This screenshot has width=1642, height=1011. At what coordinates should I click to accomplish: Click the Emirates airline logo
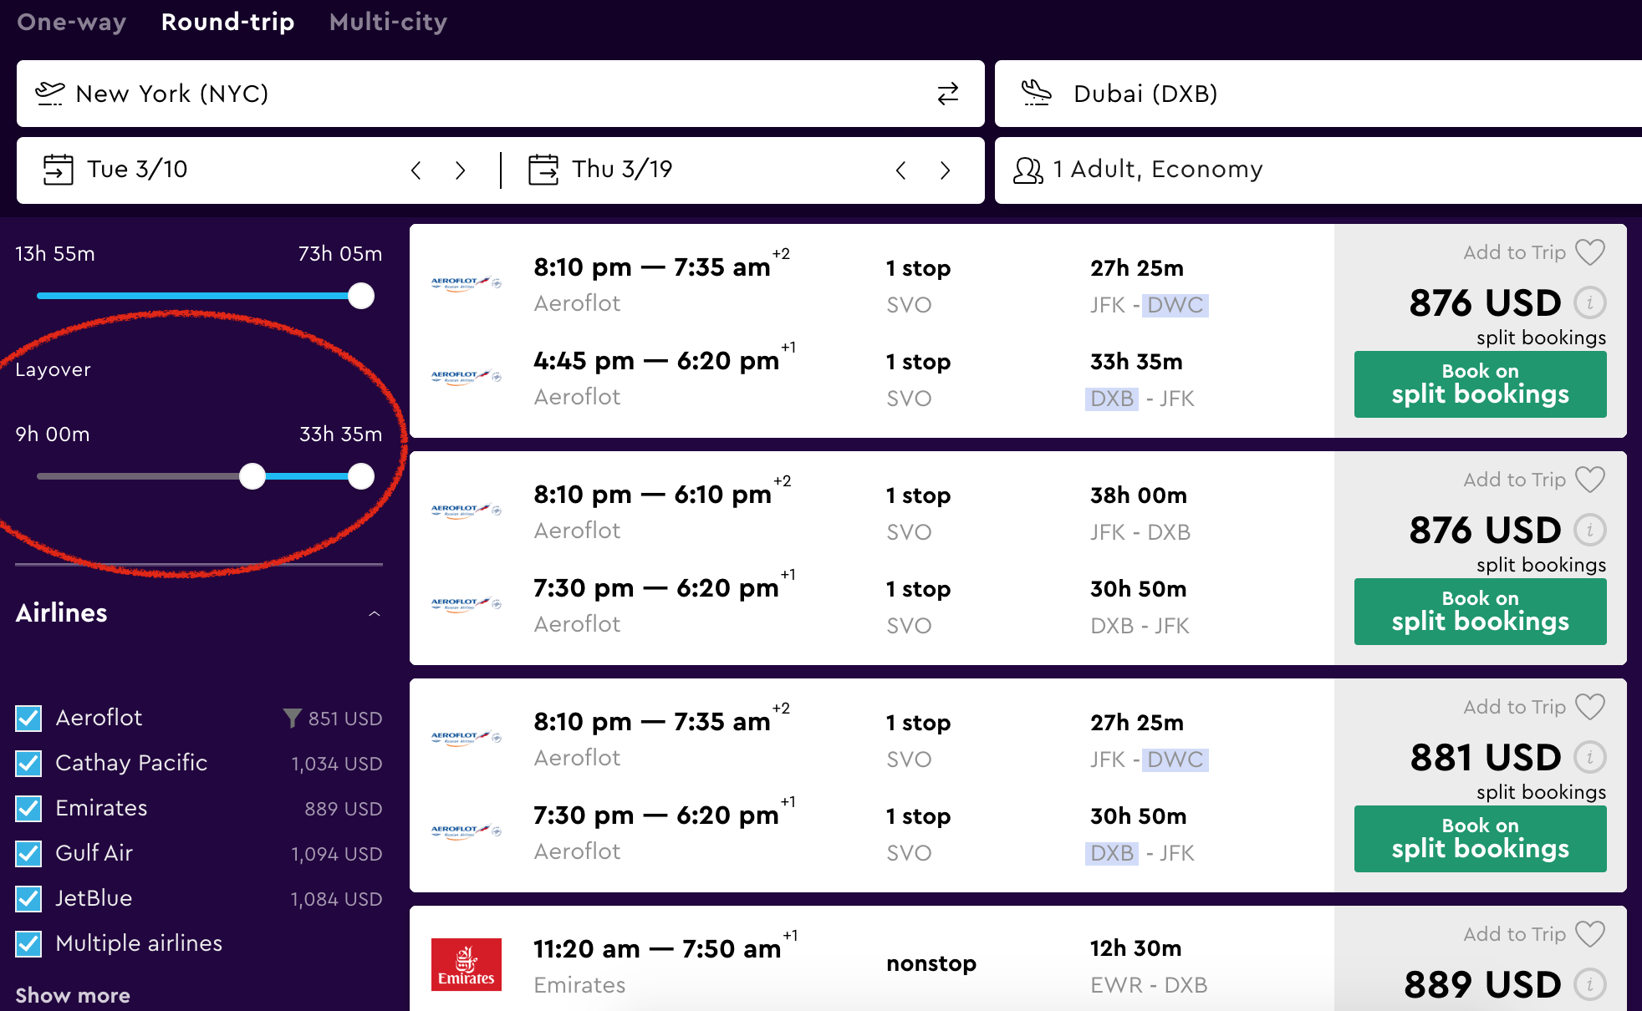click(x=467, y=964)
